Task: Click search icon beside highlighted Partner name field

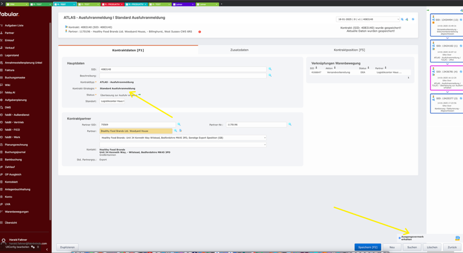Action: tap(175, 131)
